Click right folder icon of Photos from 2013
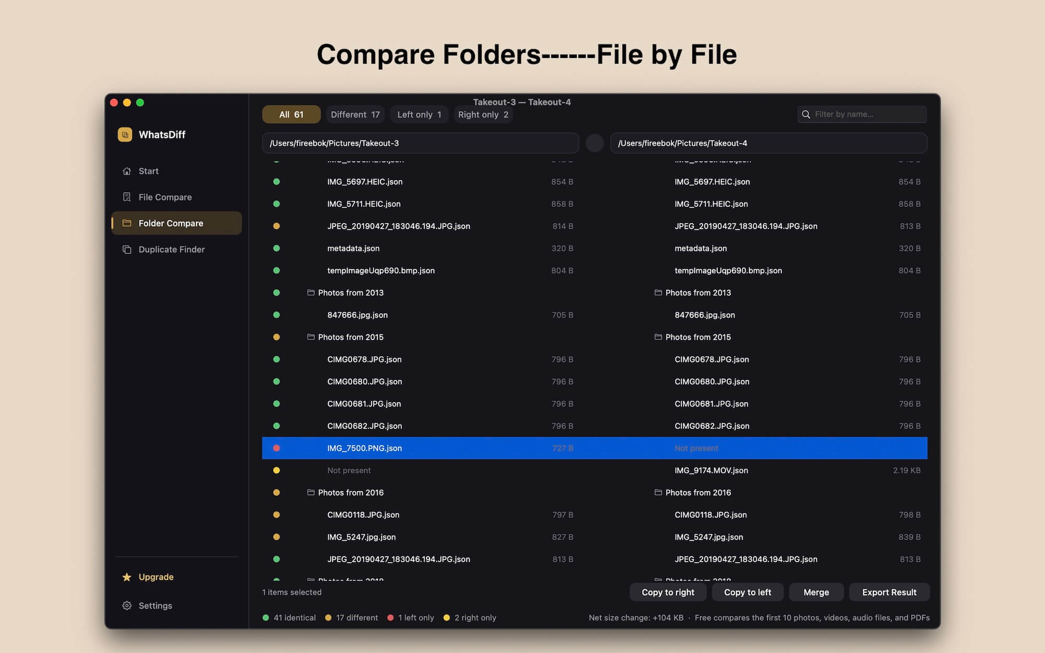The width and height of the screenshot is (1045, 653). pyautogui.click(x=658, y=293)
